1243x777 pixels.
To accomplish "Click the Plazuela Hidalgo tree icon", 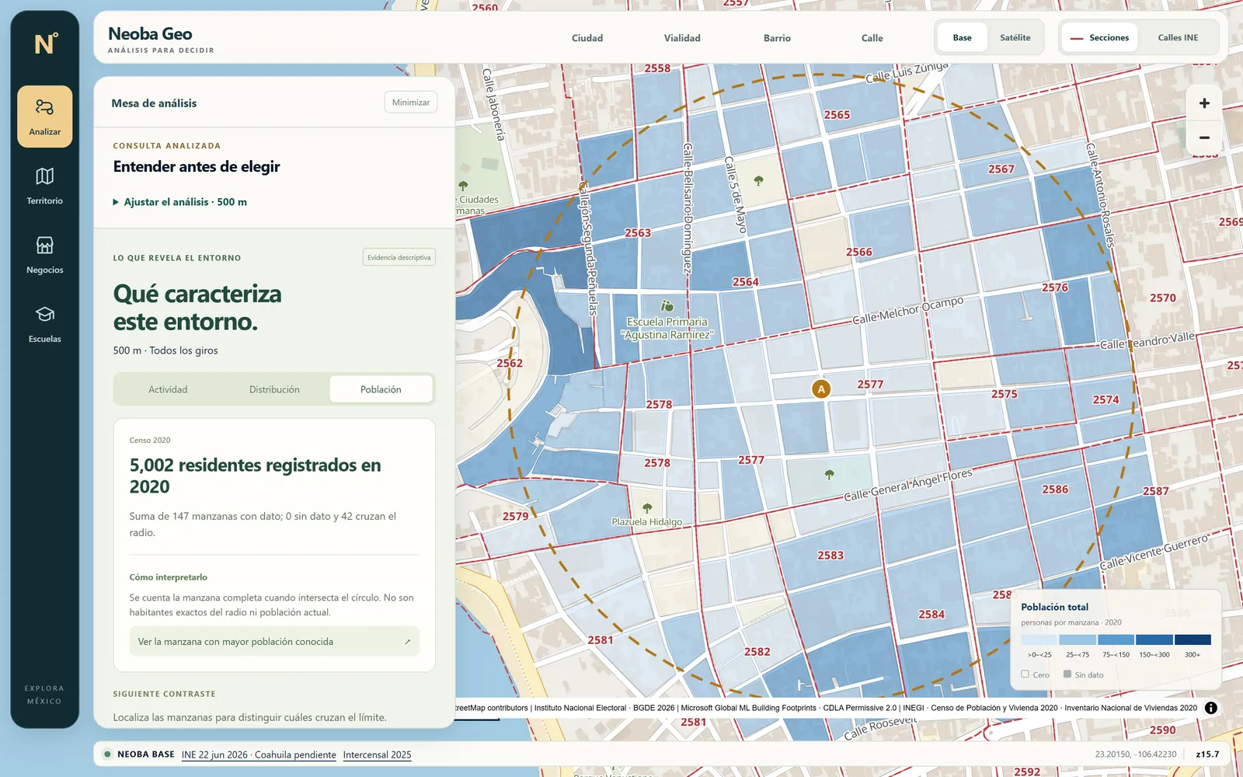I will coord(647,508).
